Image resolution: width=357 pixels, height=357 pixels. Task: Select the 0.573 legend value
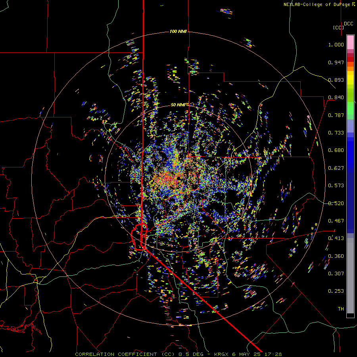tap(336, 186)
